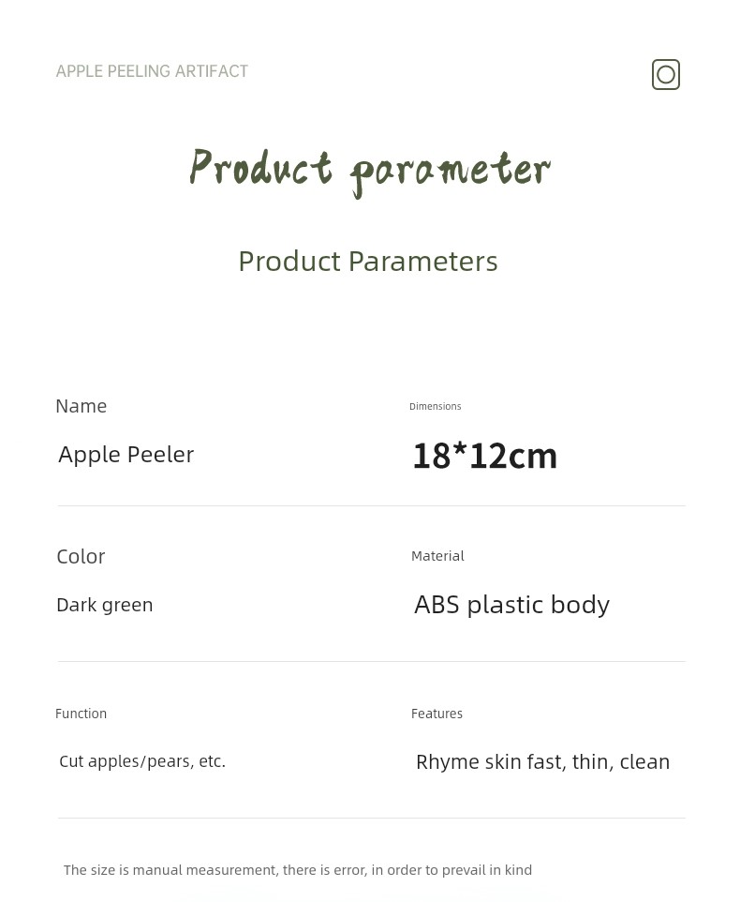Click the Features field label
The height and width of the screenshot is (902, 740).
click(x=437, y=714)
